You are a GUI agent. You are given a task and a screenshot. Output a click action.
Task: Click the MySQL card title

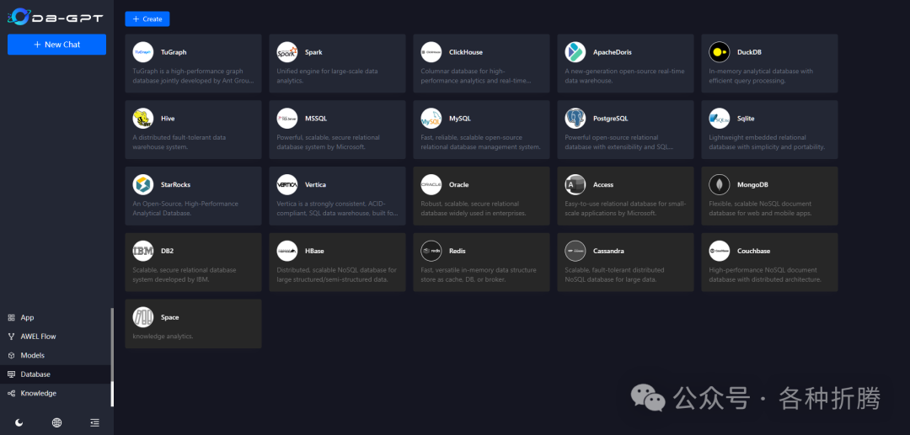(x=460, y=118)
